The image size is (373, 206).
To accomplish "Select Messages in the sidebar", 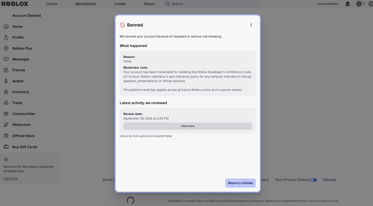I will pyautogui.click(x=21, y=59).
